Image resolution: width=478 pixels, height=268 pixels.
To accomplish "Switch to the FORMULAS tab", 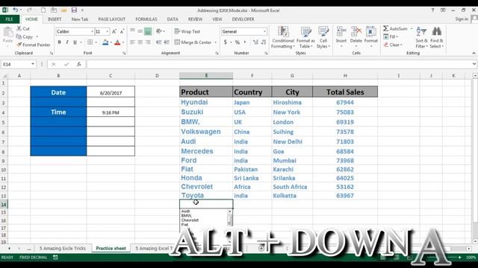I will 146,19.
